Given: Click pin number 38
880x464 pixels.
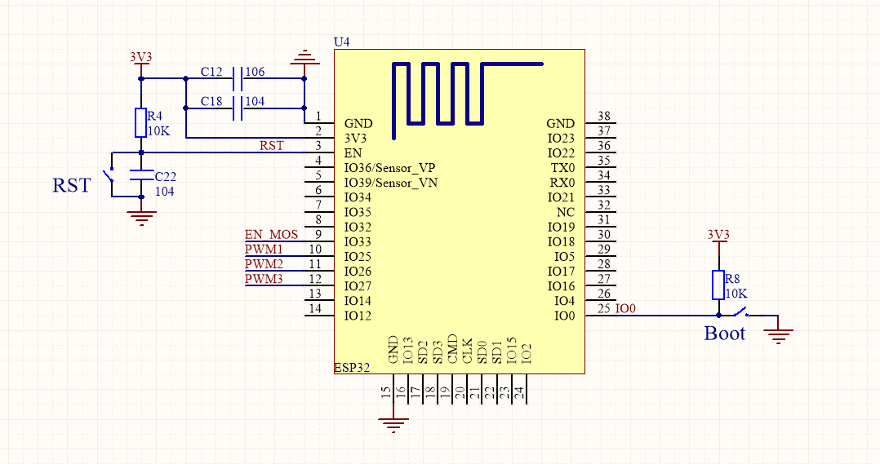Looking at the screenshot, I should point(604,116).
